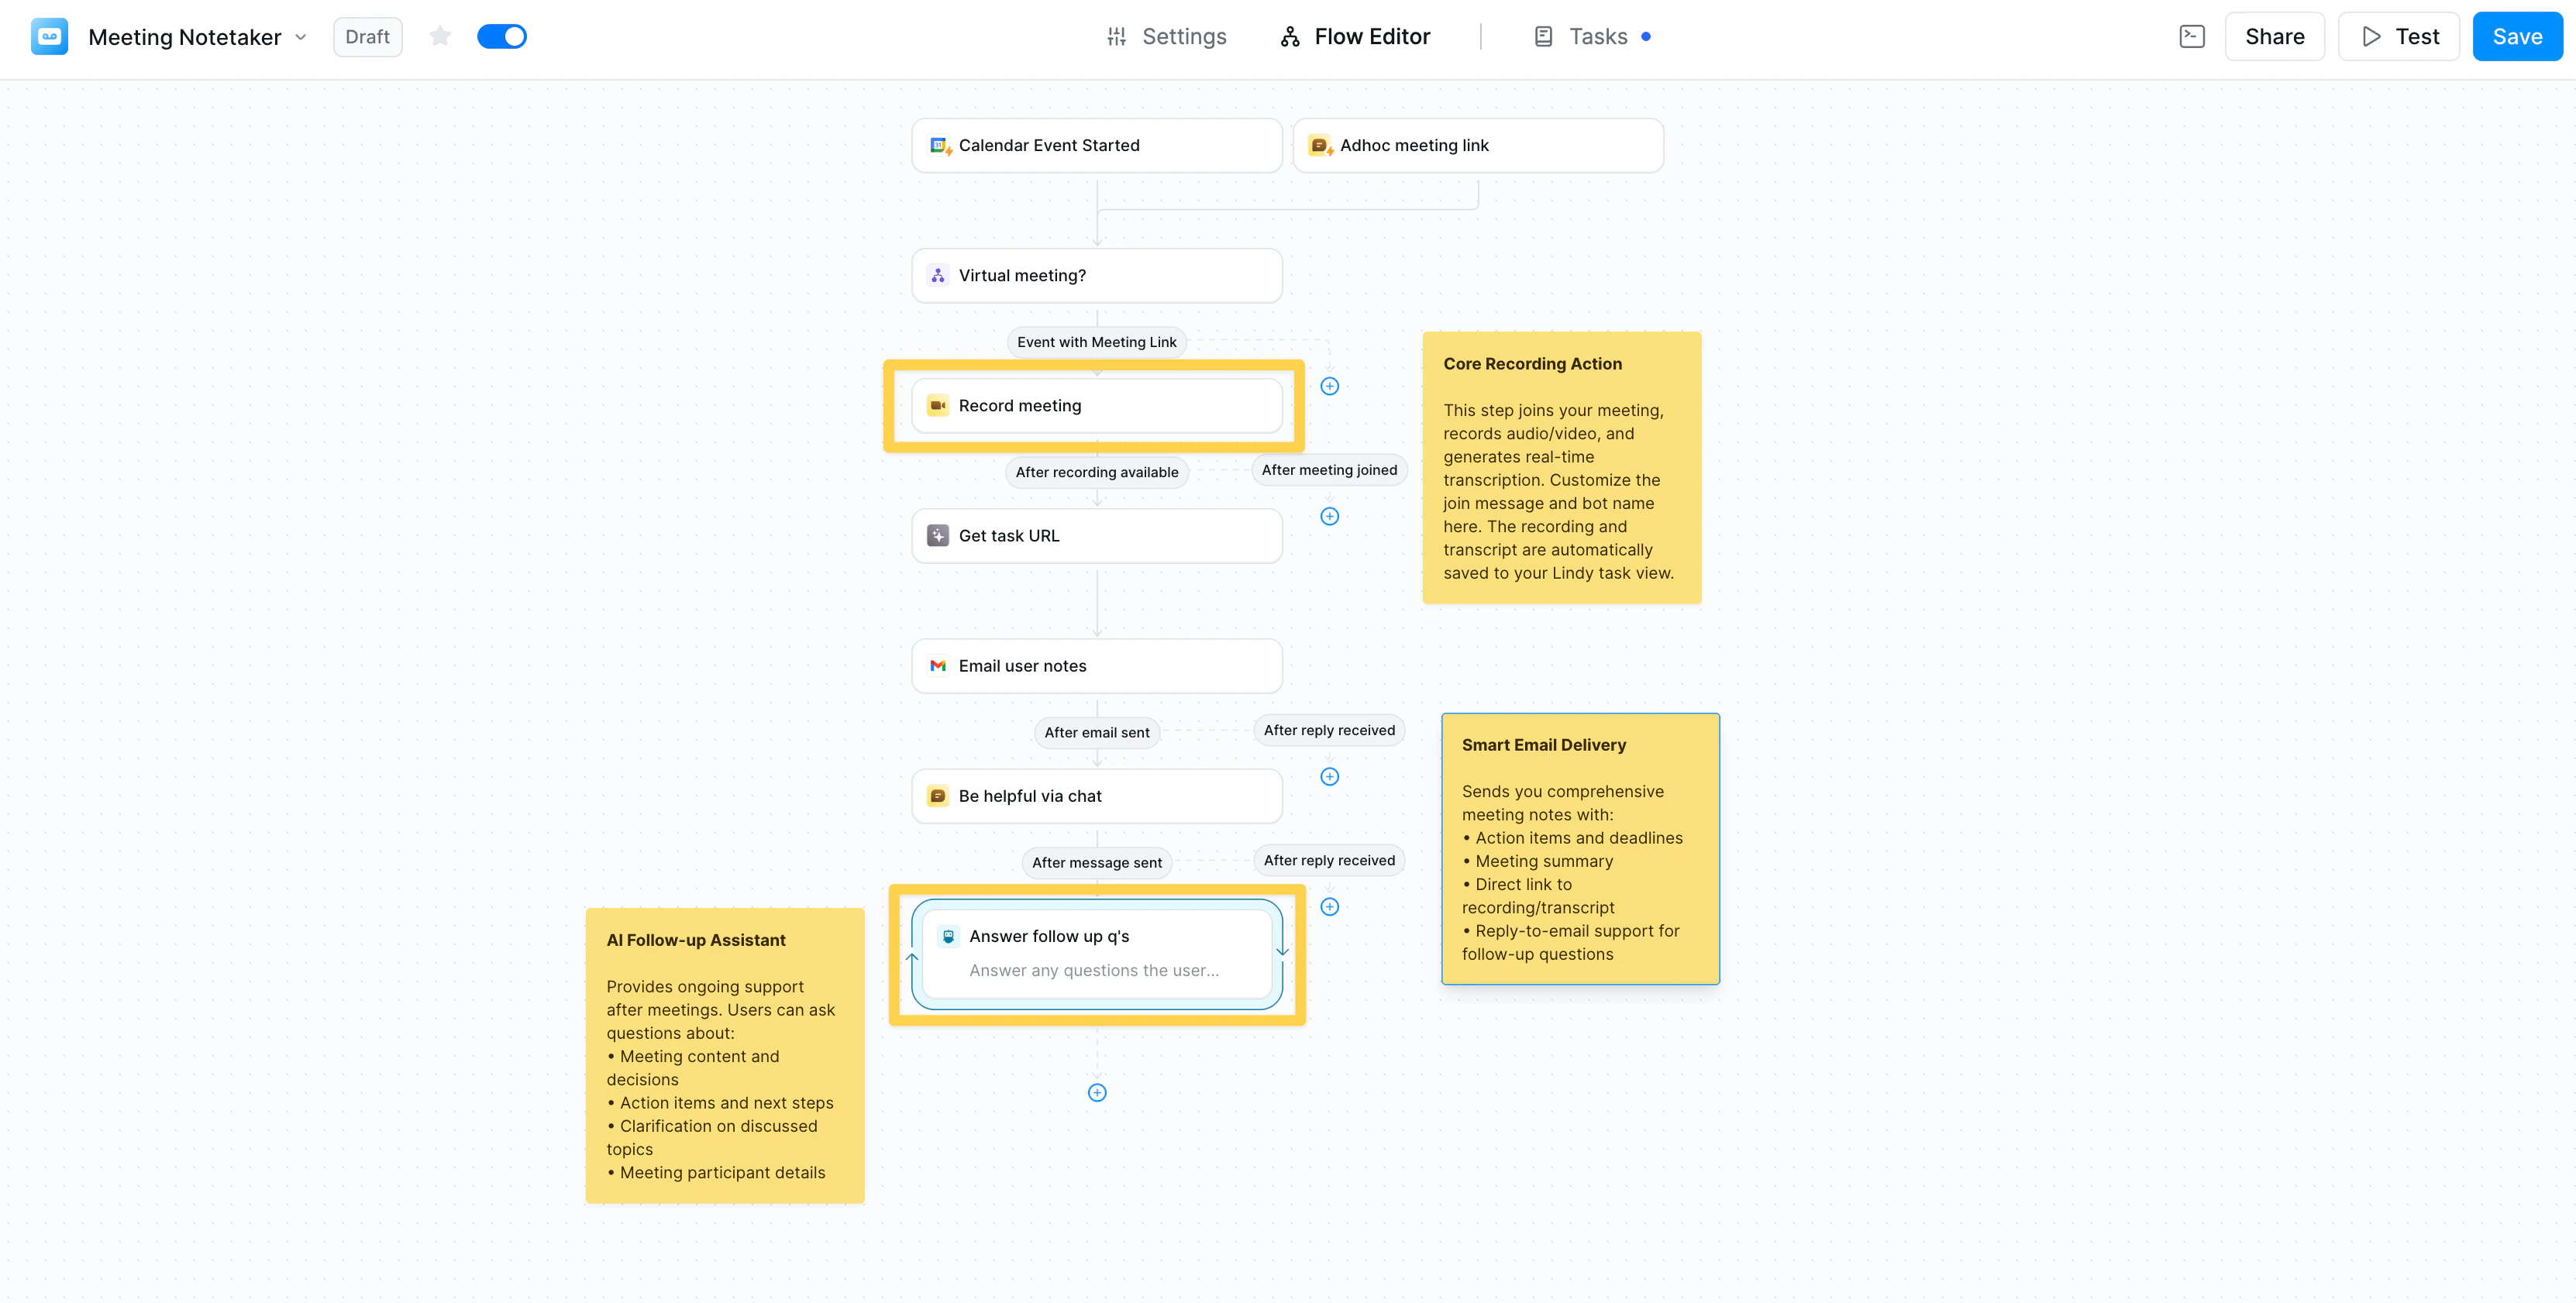Click the agent icon on Answer follow up q's
Screen dimensions: 2576x1303
click(948, 936)
